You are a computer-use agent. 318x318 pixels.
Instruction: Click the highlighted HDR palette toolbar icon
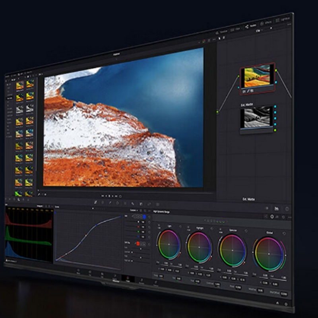pyautogui.click(x=272, y=217)
